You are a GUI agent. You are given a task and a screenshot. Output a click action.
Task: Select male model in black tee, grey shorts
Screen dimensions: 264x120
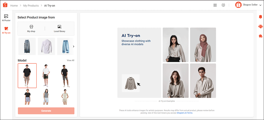[65, 76]
